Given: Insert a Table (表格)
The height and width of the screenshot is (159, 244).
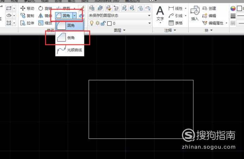Looking at the screenshot, I should coord(176,23).
